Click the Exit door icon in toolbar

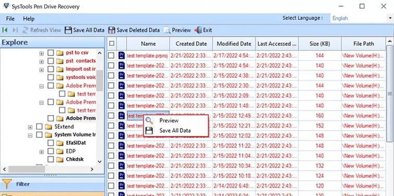pyautogui.click(x=198, y=30)
